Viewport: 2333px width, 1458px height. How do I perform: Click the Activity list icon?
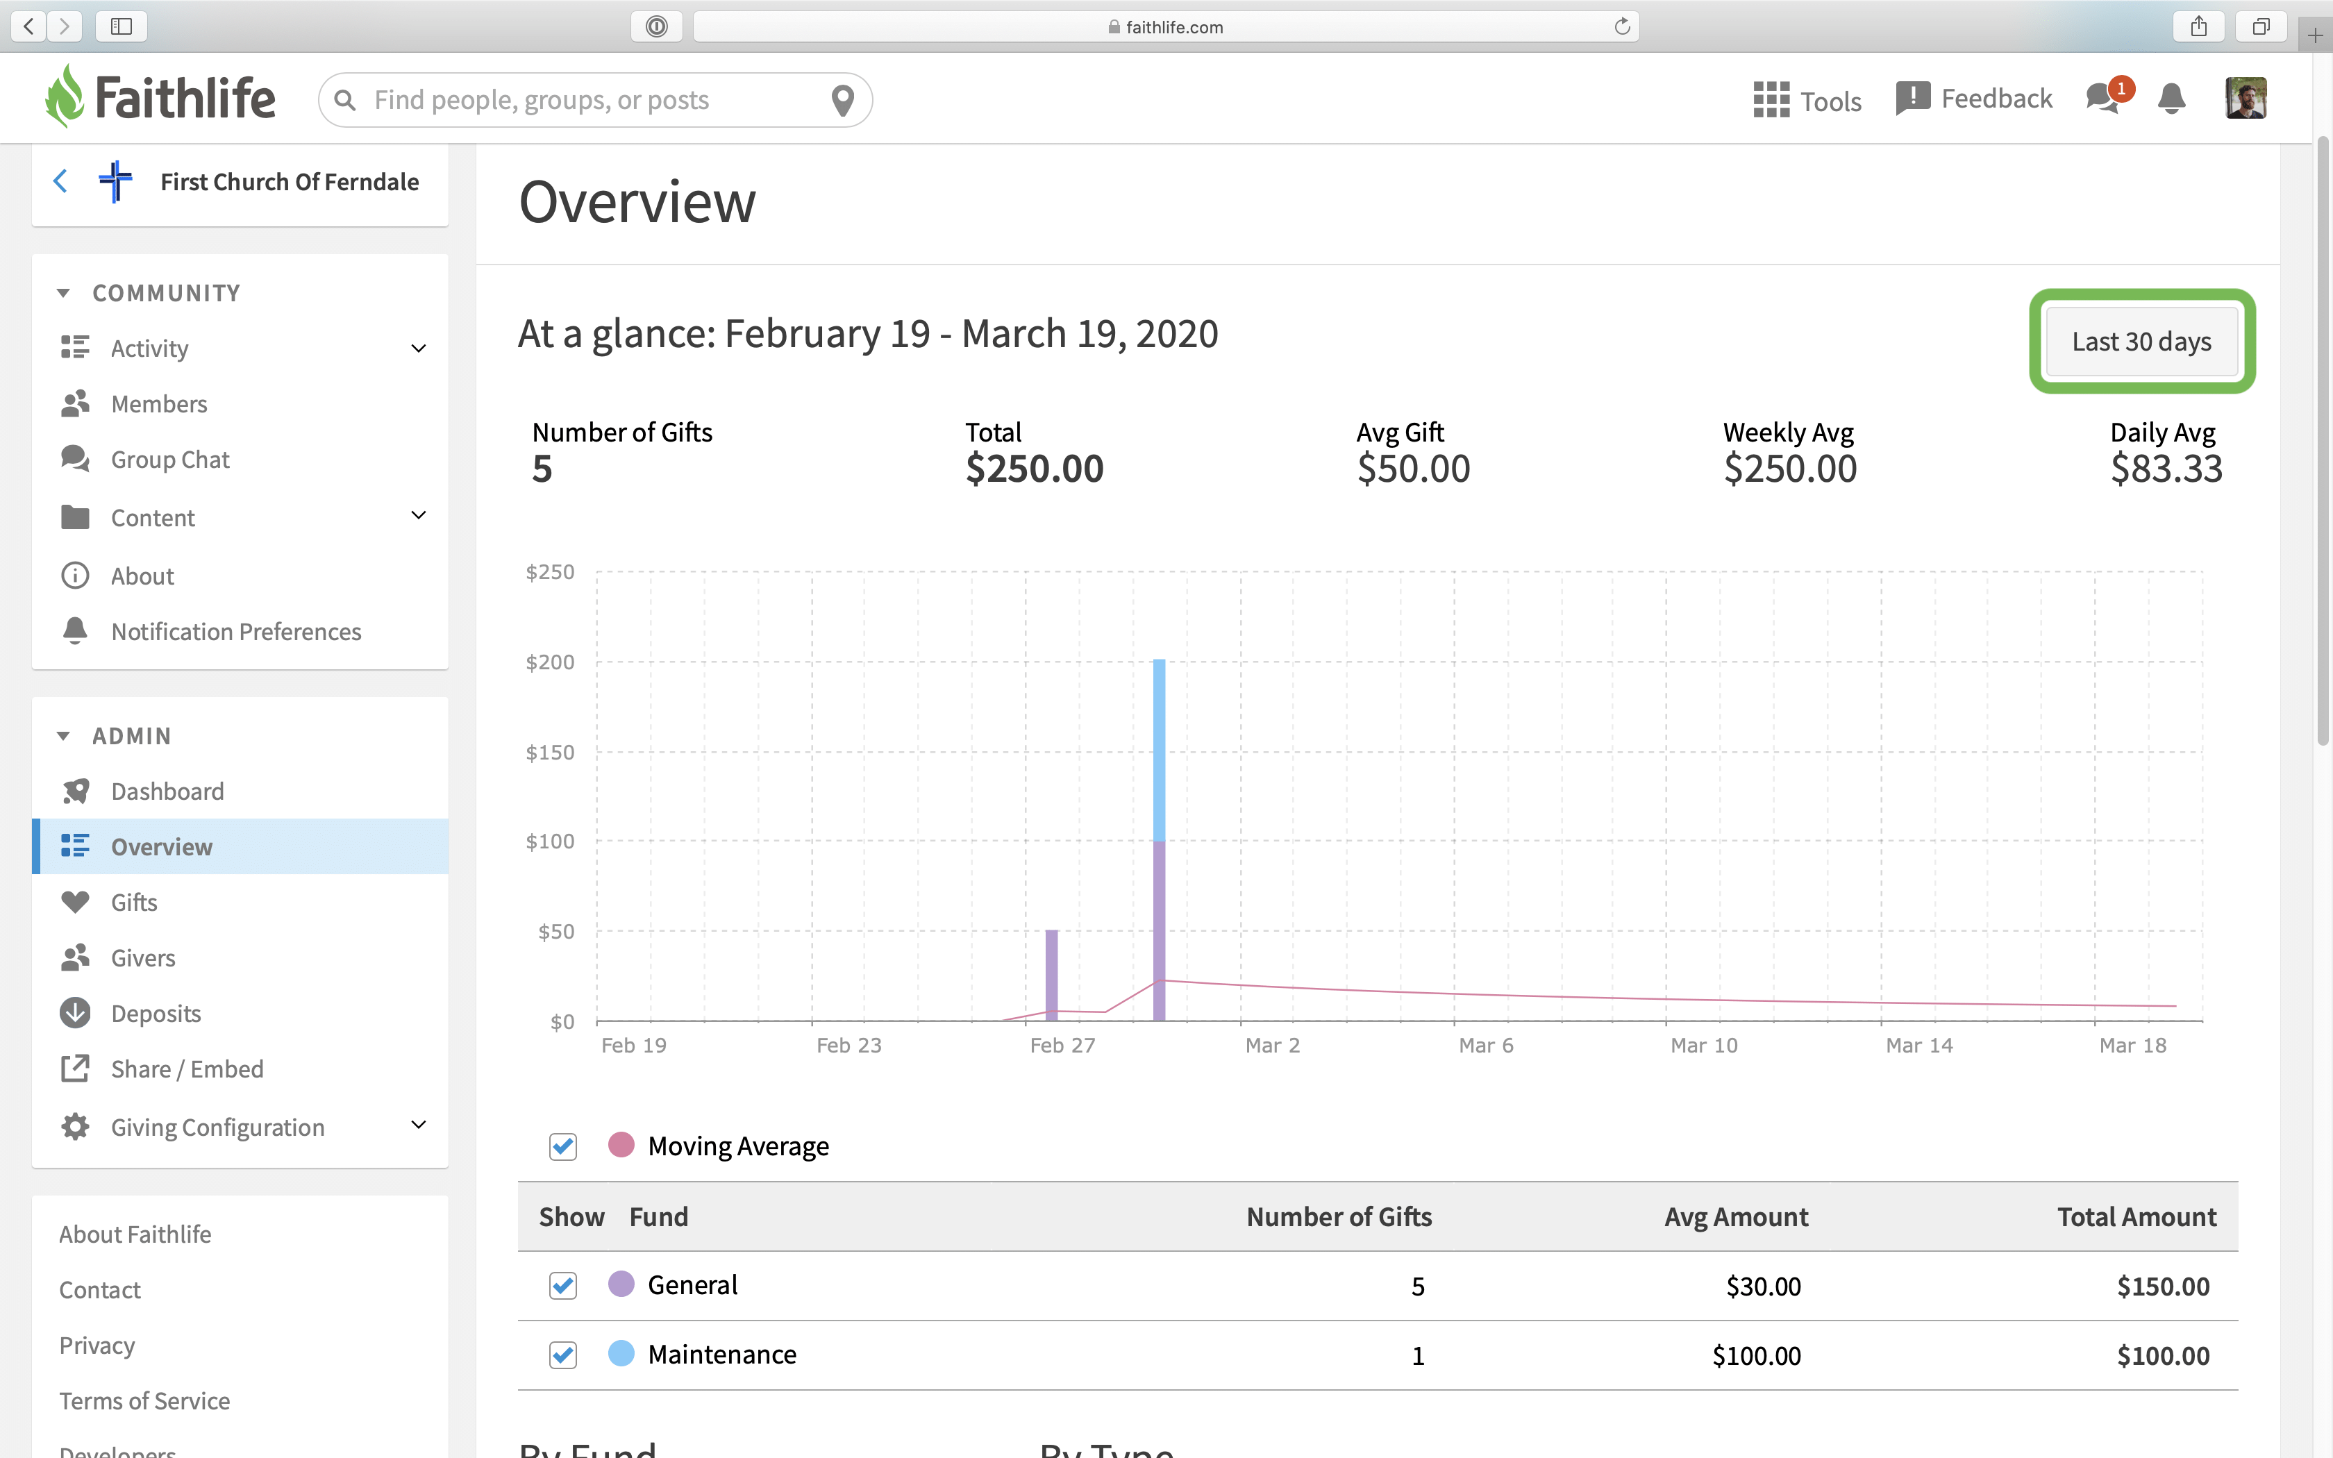pyautogui.click(x=75, y=347)
